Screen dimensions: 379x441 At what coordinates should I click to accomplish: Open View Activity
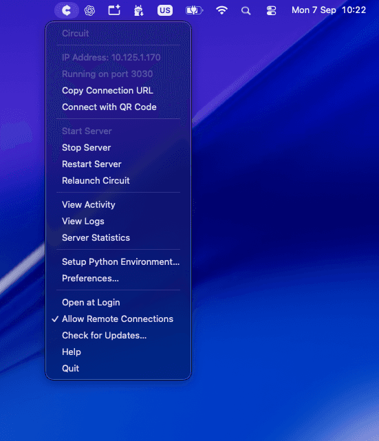[x=118, y=205]
